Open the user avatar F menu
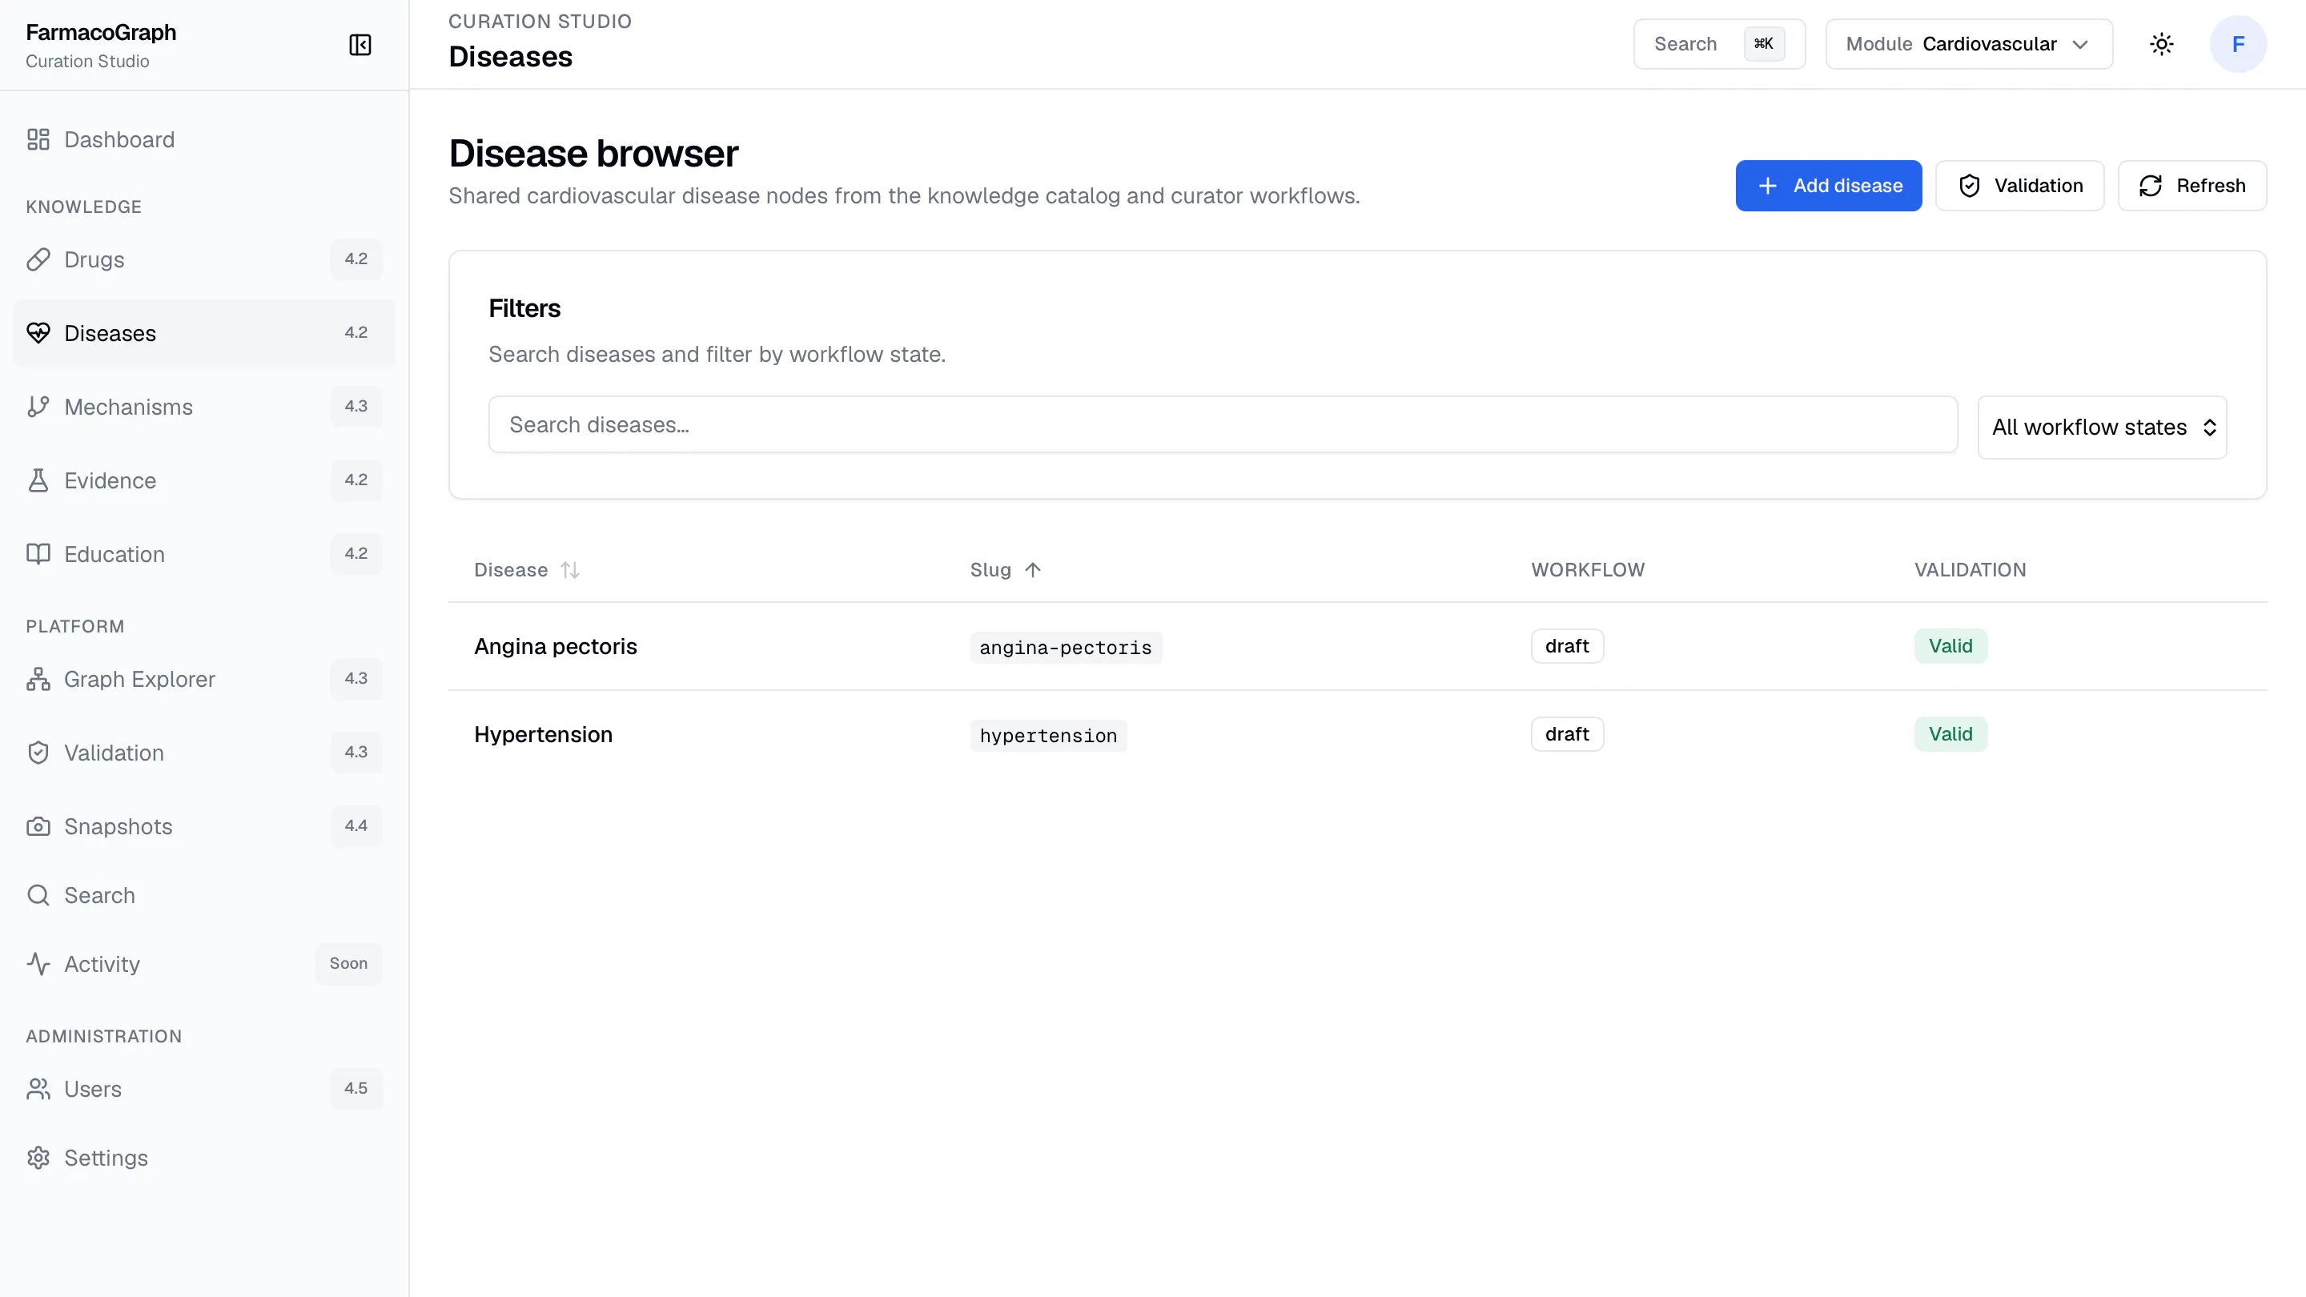 tap(2238, 44)
